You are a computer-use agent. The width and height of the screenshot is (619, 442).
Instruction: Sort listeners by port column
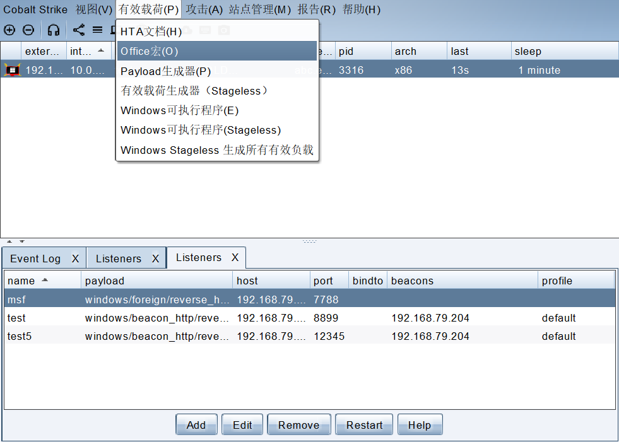[x=329, y=281]
